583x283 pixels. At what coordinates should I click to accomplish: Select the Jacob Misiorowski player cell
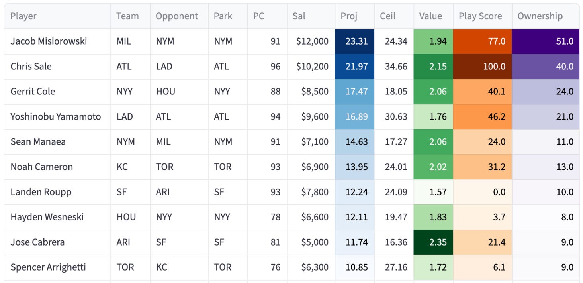[57, 41]
